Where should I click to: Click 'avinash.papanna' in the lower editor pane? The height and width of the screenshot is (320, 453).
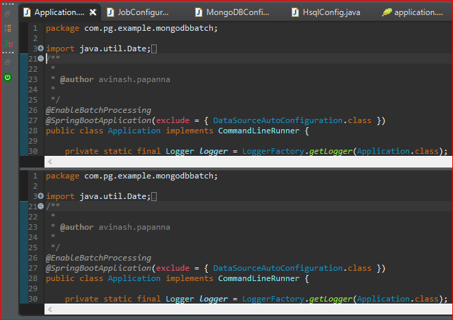(x=134, y=227)
